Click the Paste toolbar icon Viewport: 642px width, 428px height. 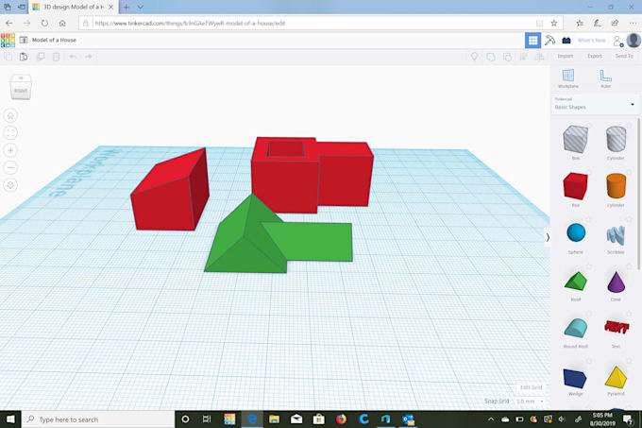click(24, 57)
